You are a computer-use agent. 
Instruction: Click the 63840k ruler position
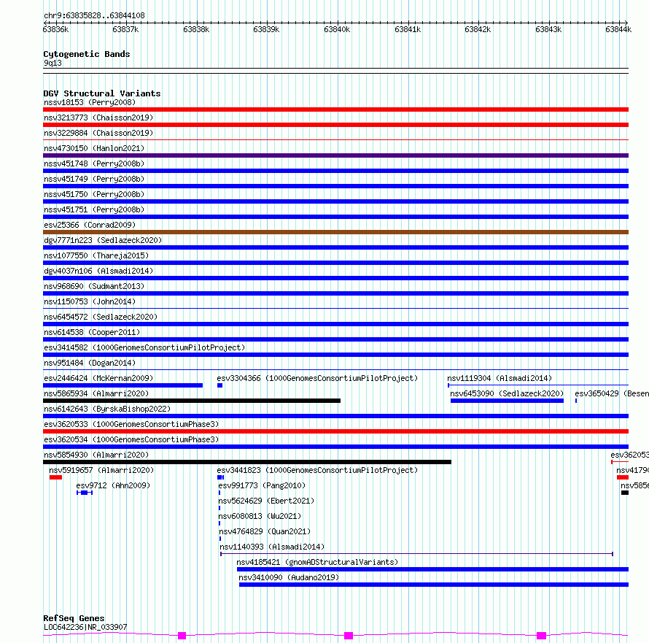[x=337, y=29]
